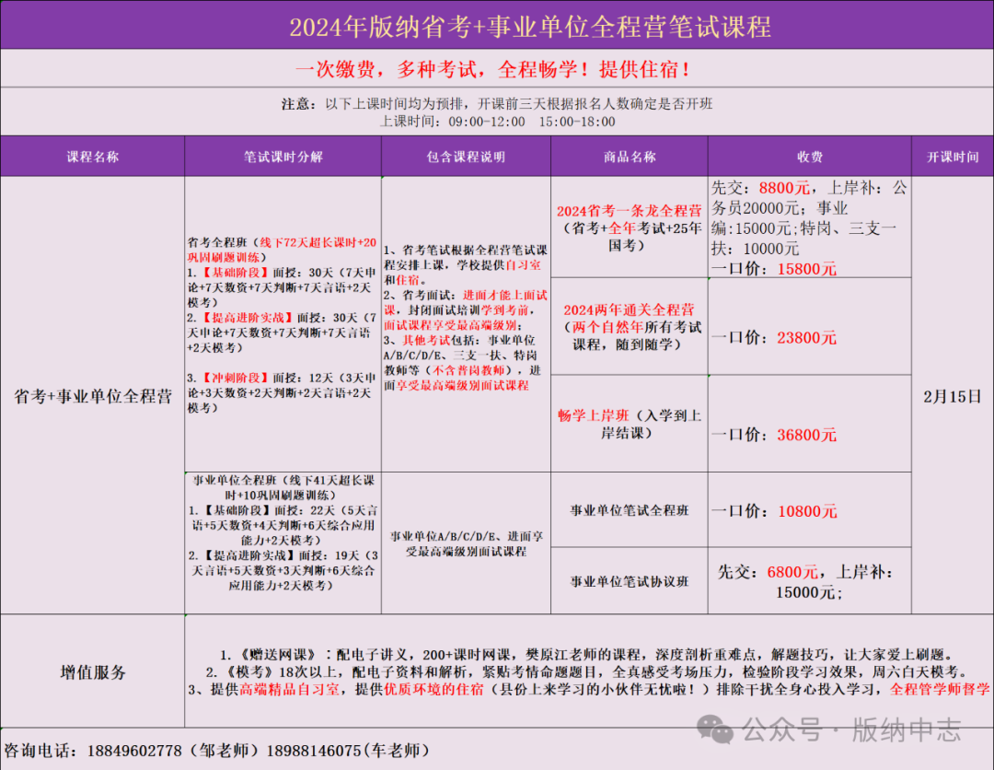
Task: Click the red text "享受最高端级别面试课程"
Action: 462,386
